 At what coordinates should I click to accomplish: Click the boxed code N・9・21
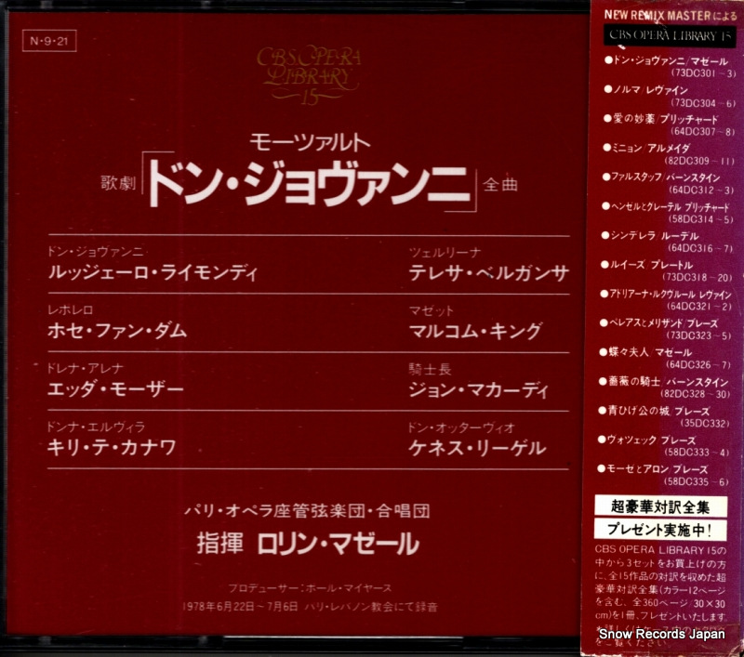49,41
